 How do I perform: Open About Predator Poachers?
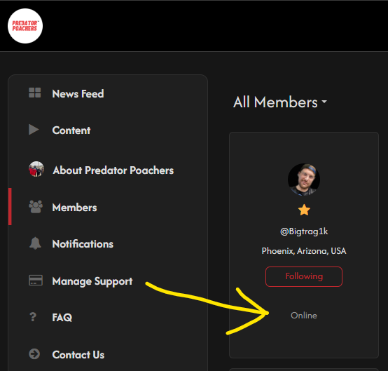(x=113, y=170)
